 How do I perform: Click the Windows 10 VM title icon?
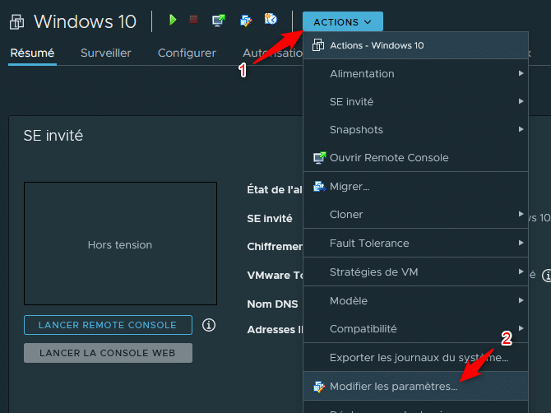click(16, 21)
